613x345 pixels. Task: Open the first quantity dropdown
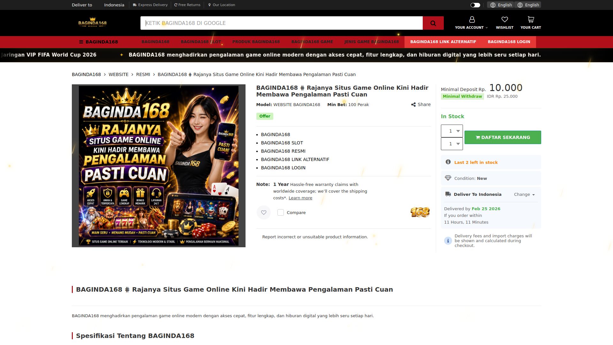coord(452,131)
